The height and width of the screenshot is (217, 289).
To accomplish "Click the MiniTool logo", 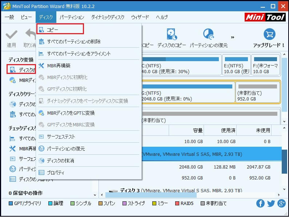I will 265,17.
